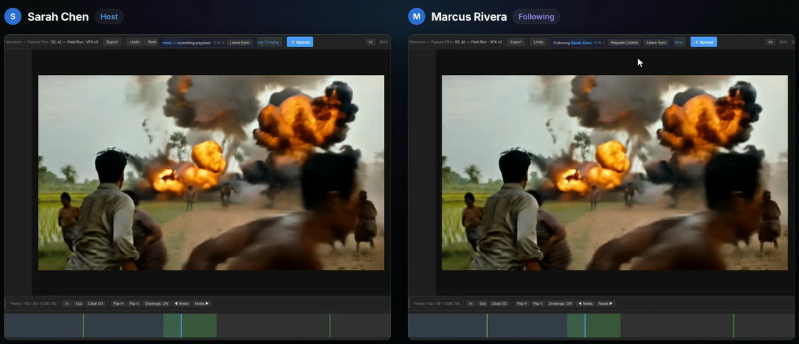Toggle Drawings: ON in Marcus Rivera's window
Viewport: 799px width, 344px height.
click(x=560, y=304)
